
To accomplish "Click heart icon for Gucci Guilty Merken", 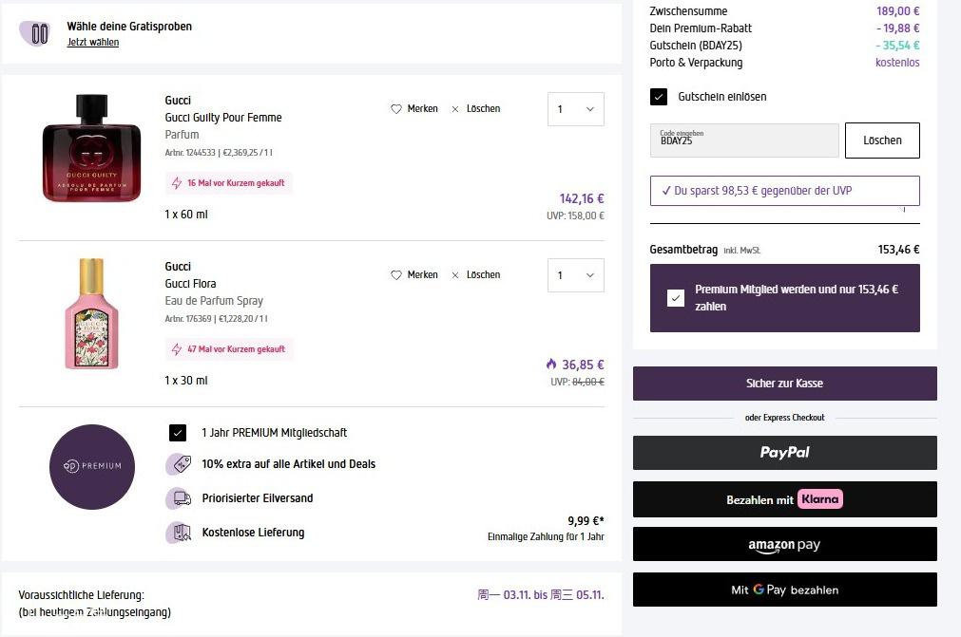I will tap(396, 109).
